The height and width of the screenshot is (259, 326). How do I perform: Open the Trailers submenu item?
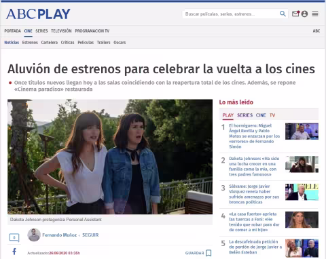(x=103, y=42)
